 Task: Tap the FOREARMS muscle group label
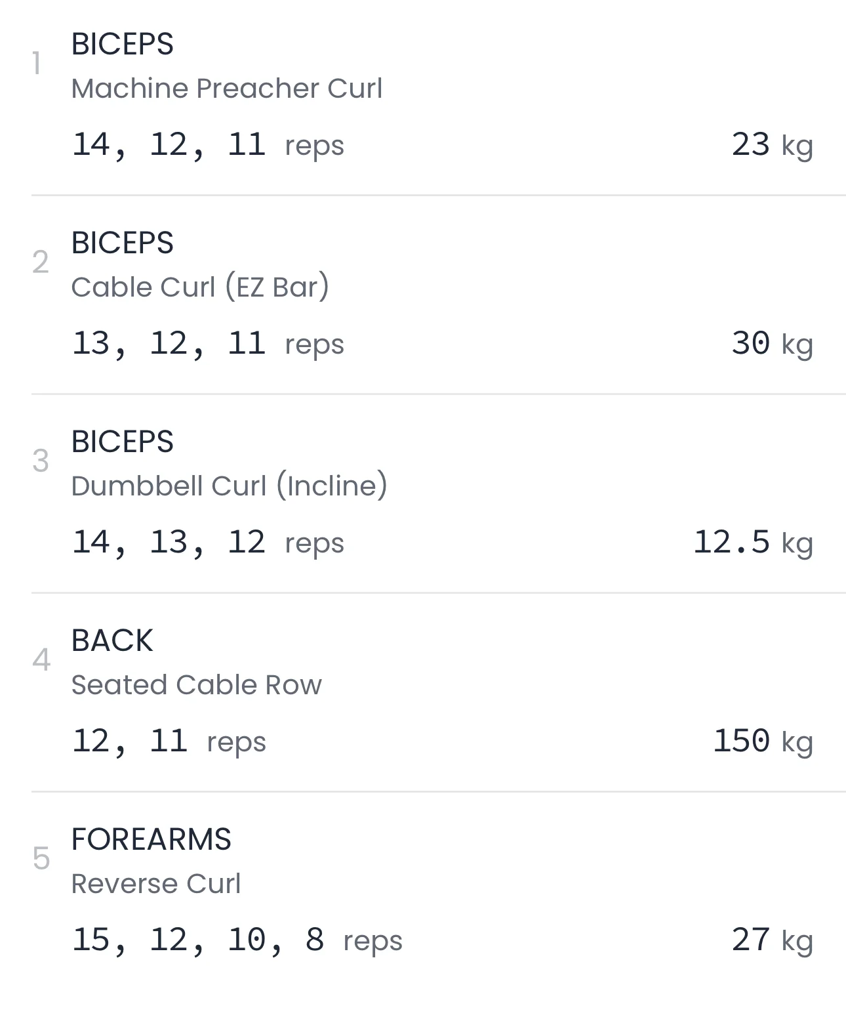151,839
